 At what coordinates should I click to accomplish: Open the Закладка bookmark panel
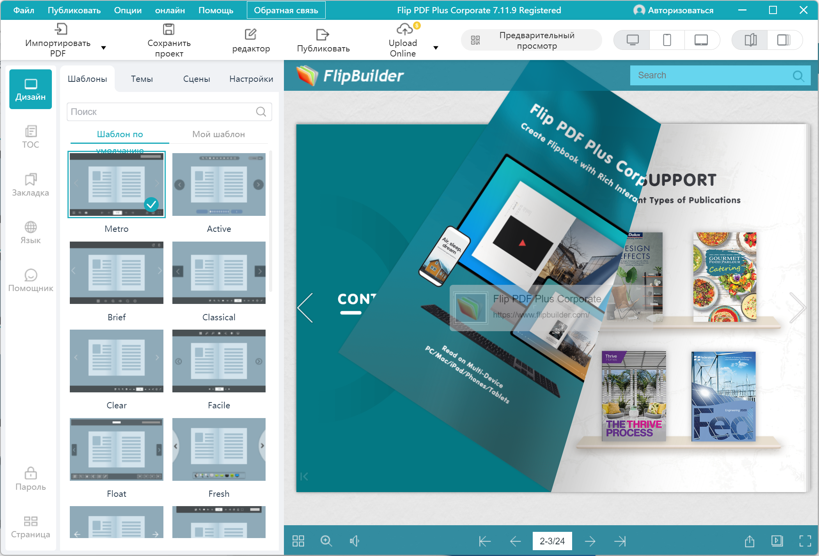[x=30, y=185]
